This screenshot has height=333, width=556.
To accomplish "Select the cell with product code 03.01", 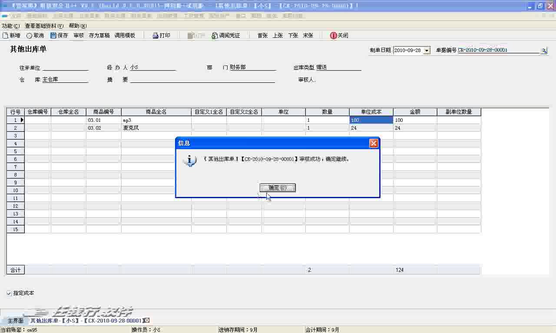I will (104, 120).
